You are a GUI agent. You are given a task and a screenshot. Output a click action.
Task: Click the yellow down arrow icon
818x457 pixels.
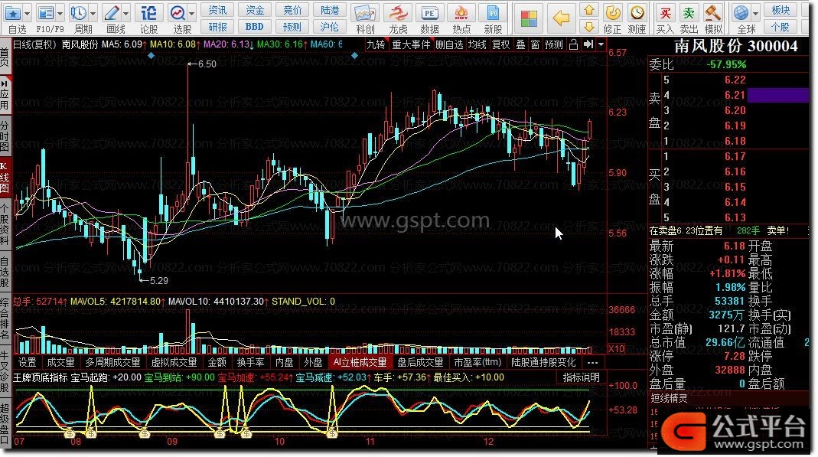click(x=589, y=26)
